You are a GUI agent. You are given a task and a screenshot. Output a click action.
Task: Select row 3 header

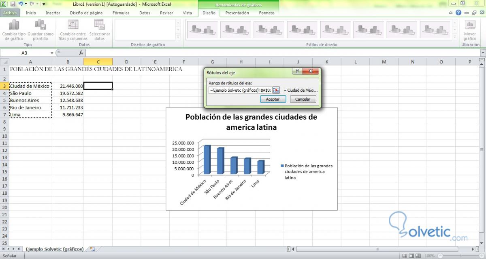click(4, 86)
